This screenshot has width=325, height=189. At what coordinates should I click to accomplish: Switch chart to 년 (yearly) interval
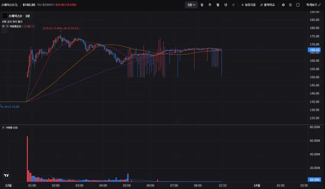click(x=225, y=5)
